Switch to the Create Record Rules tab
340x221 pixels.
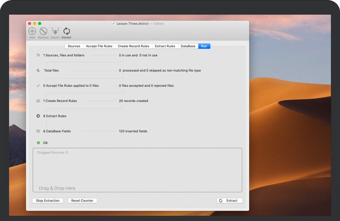[x=134, y=46]
